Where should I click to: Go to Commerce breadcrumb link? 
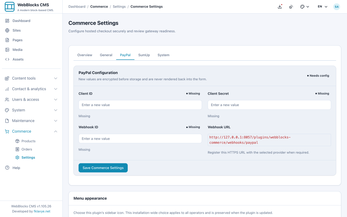coord(99,7)
